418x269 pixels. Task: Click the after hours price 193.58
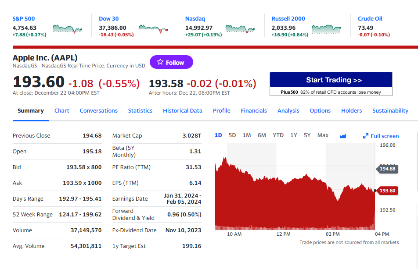click(x=166, y=84)
